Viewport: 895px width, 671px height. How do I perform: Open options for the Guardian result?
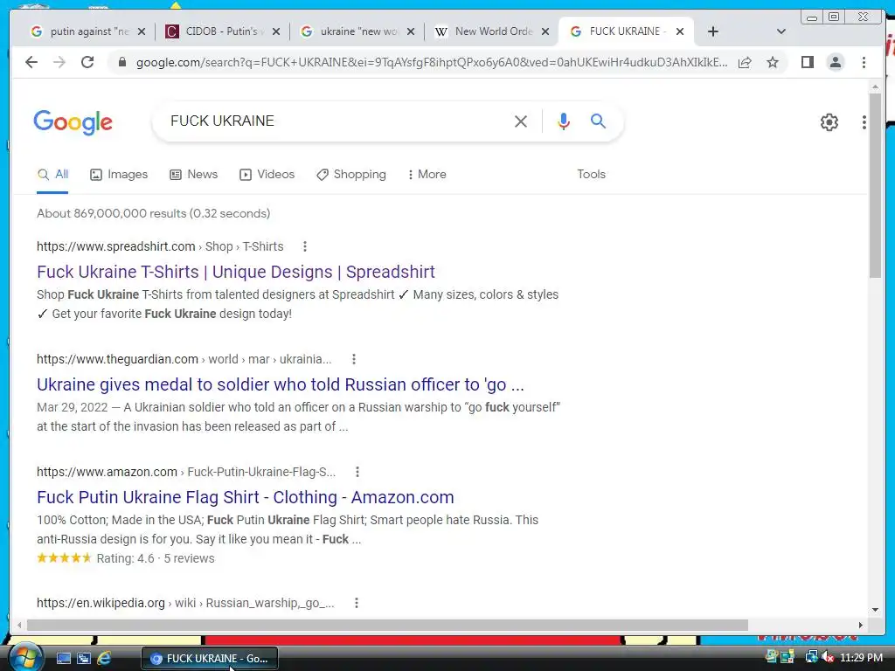(x=354, y=359)
